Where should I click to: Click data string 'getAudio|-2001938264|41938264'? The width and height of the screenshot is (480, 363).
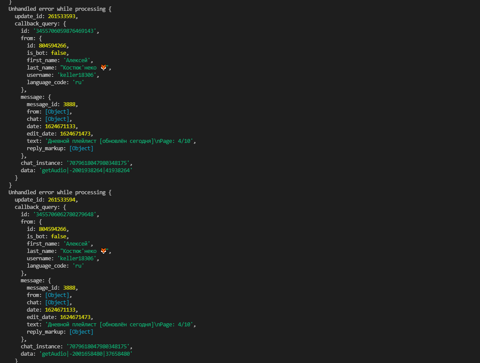pos(86,170)
